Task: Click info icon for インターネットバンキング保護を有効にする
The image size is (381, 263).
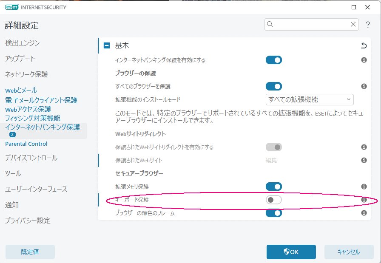Action: 364,60
